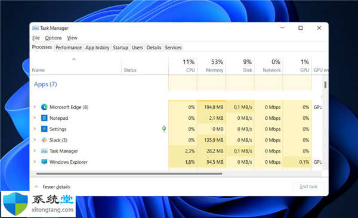Viewport: 358px width, 218px height.
Task: Click the Notepad app icon
Action: (x=44, y=118)
